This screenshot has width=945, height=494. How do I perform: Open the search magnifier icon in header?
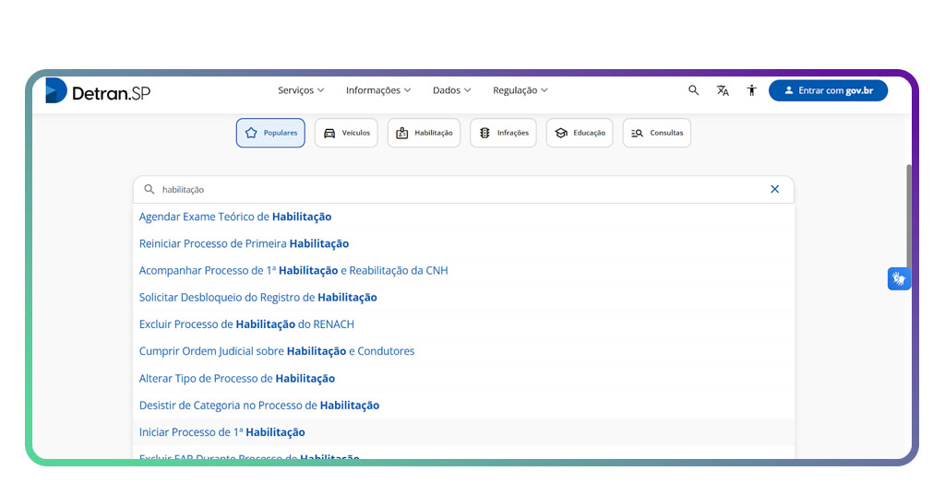(694, 90)
